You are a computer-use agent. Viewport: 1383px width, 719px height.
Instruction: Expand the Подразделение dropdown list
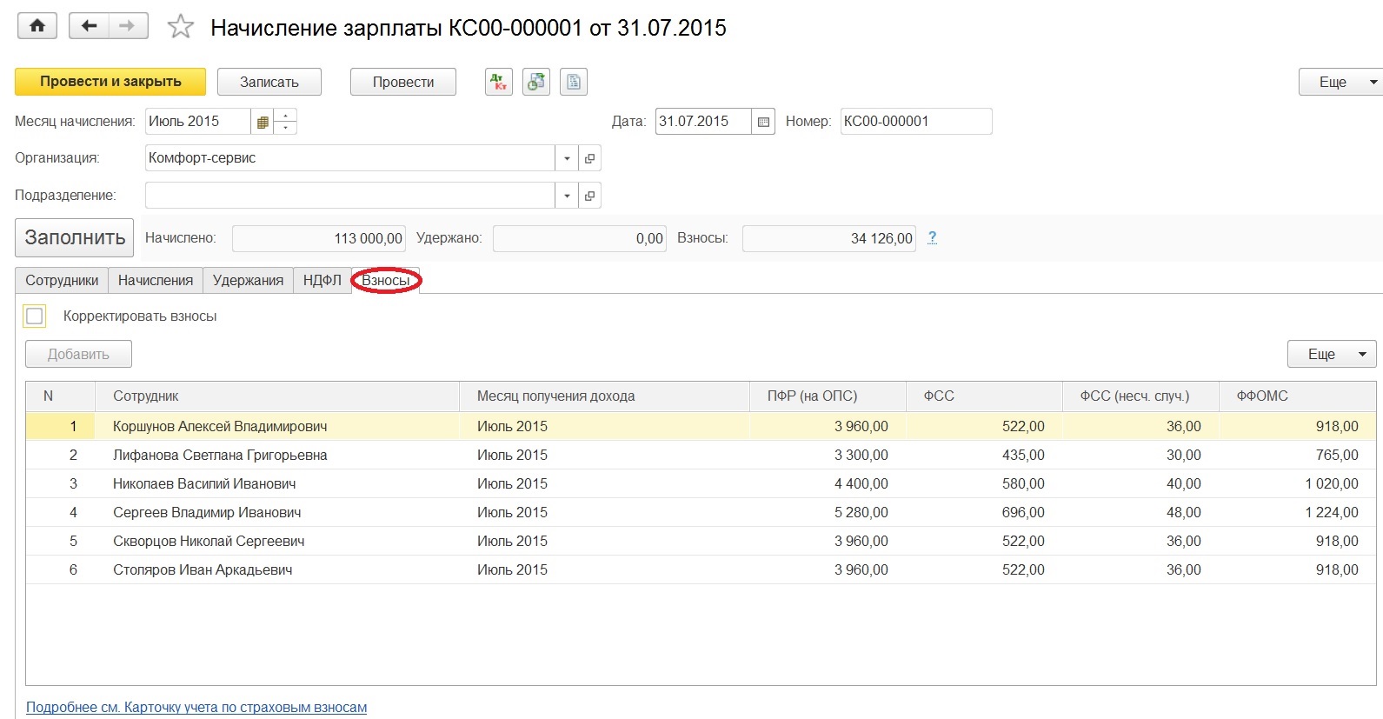(x=567, y=196)
